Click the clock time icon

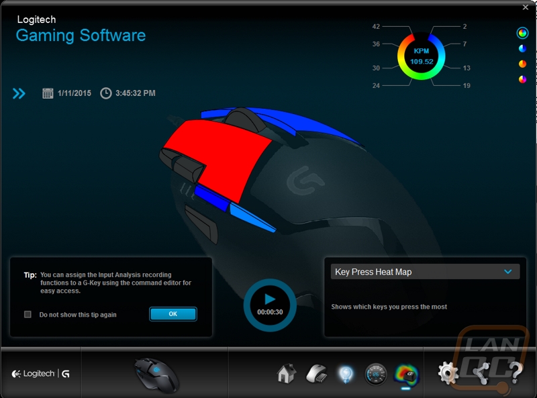point(106,93)
